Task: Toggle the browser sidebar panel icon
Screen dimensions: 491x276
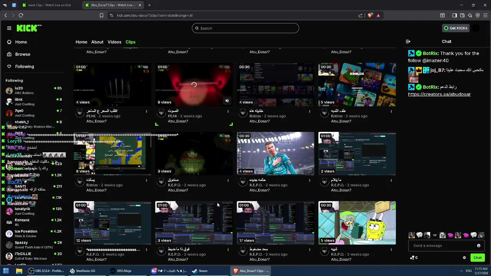Action: click(x=455, y=15)
